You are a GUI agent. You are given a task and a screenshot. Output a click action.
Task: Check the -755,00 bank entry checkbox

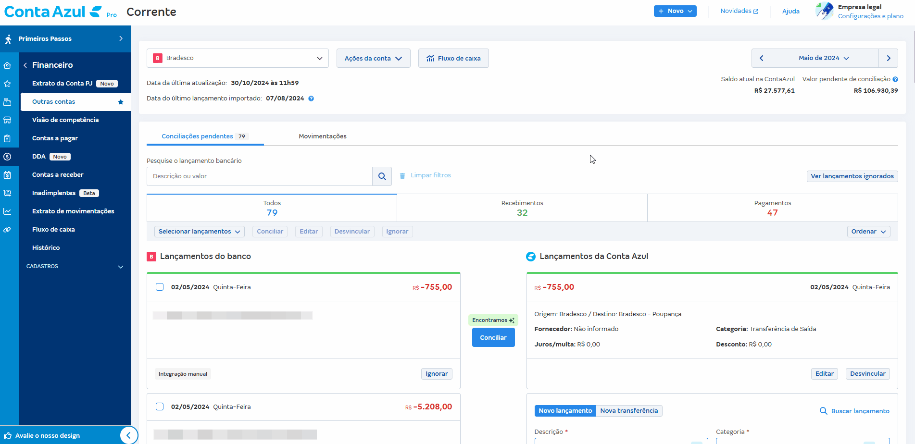point(160,287)
